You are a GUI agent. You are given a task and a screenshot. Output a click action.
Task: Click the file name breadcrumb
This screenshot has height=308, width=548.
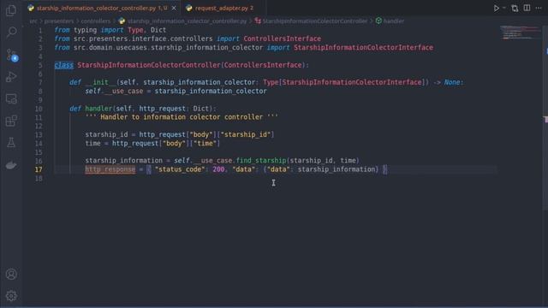pos(187,21)
